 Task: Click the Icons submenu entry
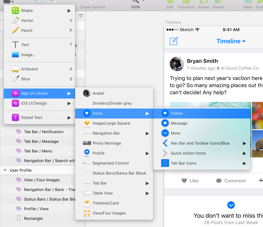[x=114, y=113]
